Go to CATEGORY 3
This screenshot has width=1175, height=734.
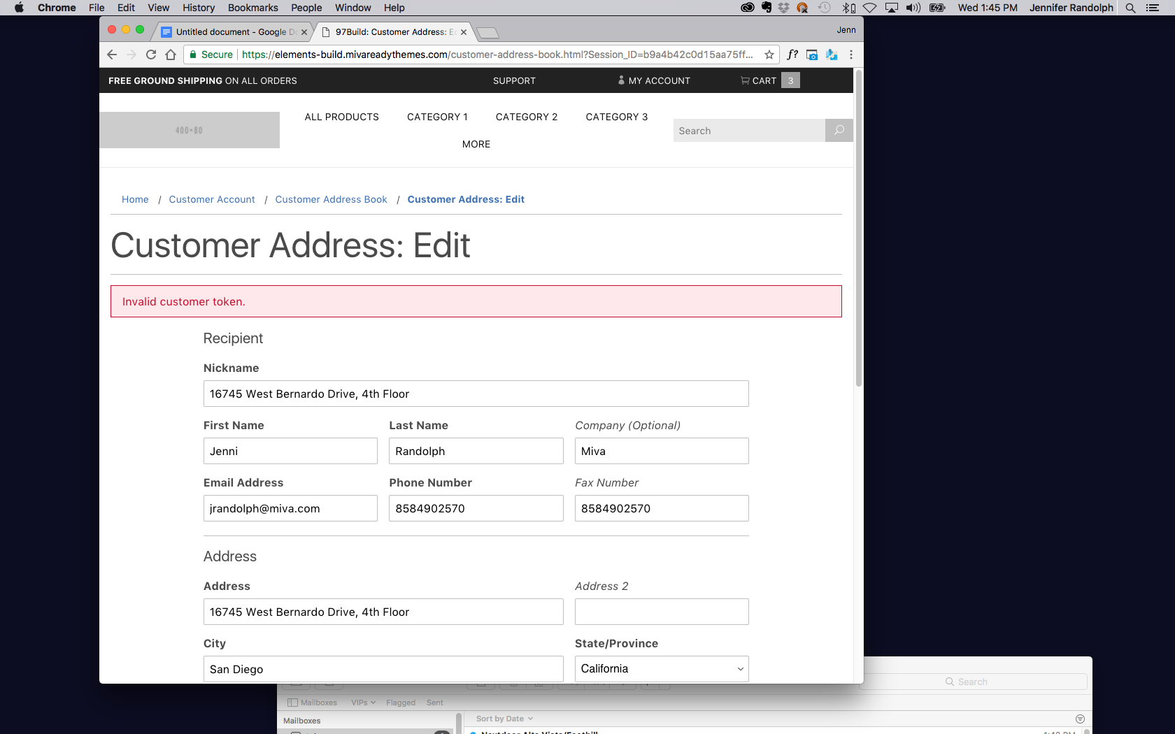(617, 117)
